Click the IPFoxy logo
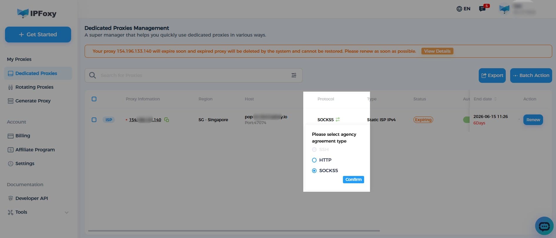Screen dimensions: 556x238 [37, 13]
